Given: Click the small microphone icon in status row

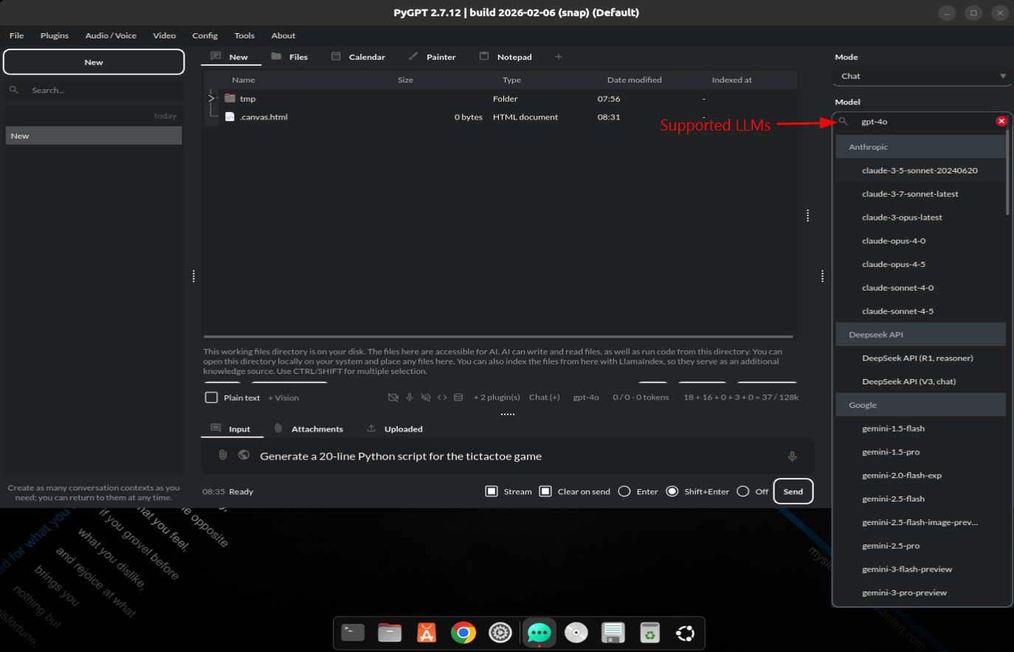Looking at the screenshot, I should click(410, 398).
